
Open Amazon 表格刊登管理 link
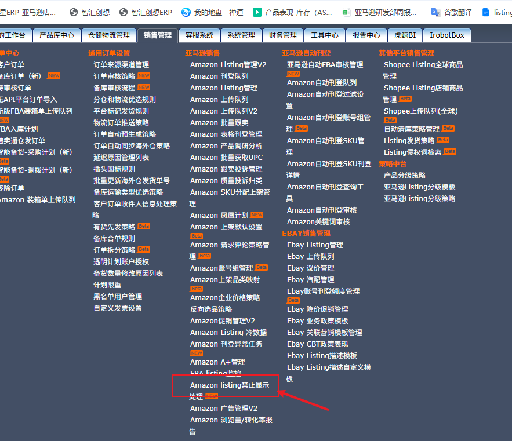(226, 134)
